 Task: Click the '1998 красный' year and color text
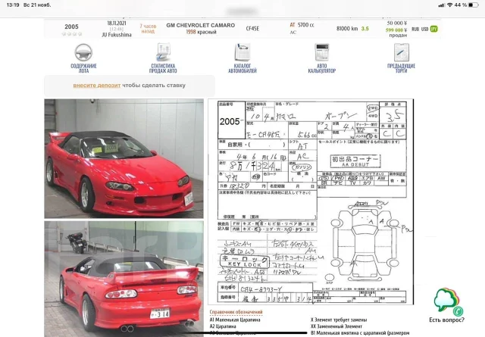click(x=201, y=32)
